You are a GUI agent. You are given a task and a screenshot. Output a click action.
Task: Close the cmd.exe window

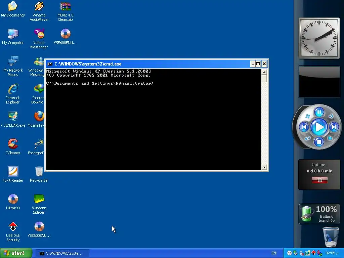coord(264,64)
